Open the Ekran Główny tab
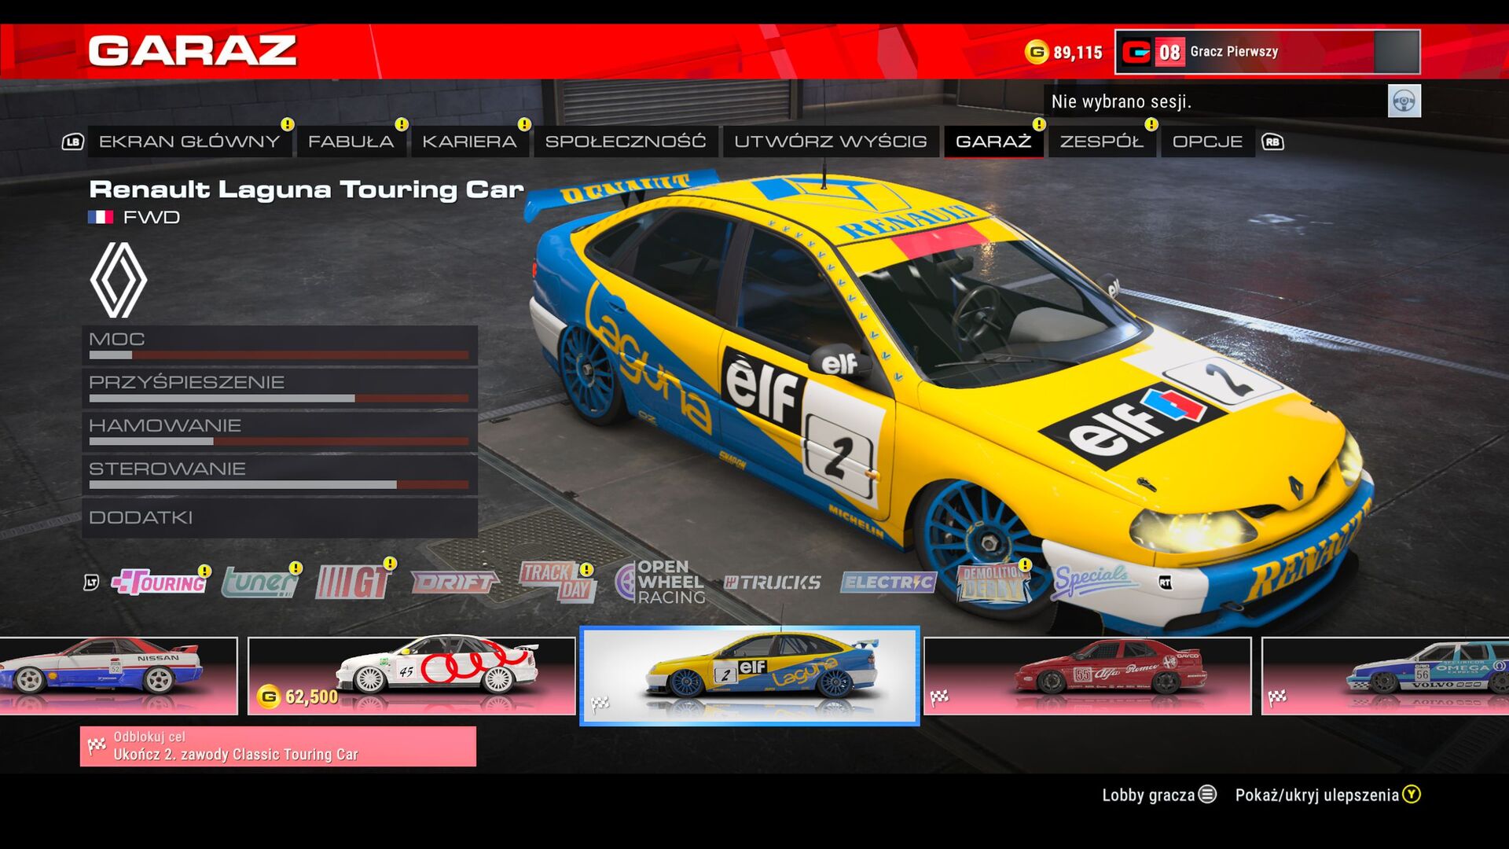 coord(189,142)
